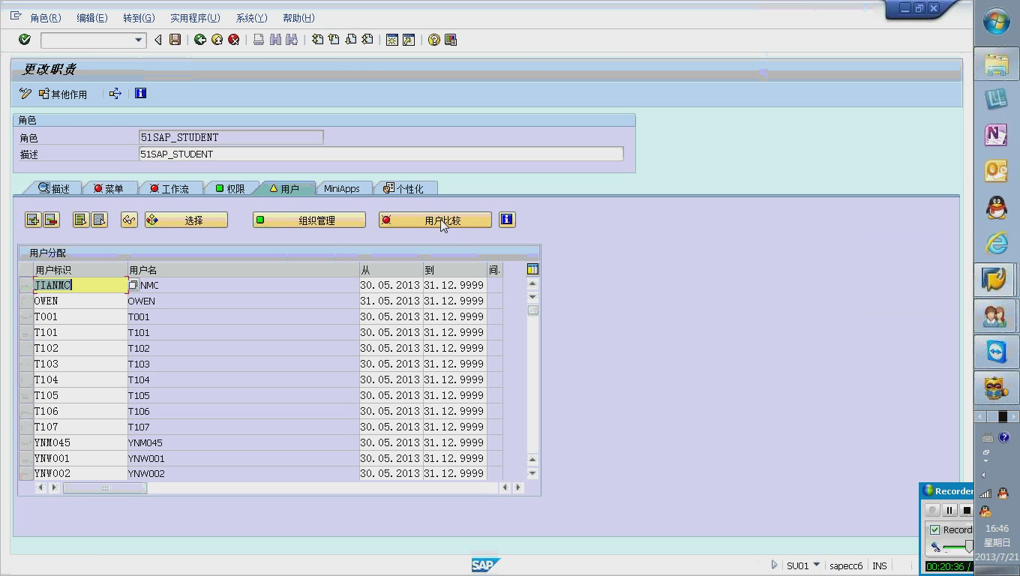Click the deselect all rows icon

[x=99, y=220]
